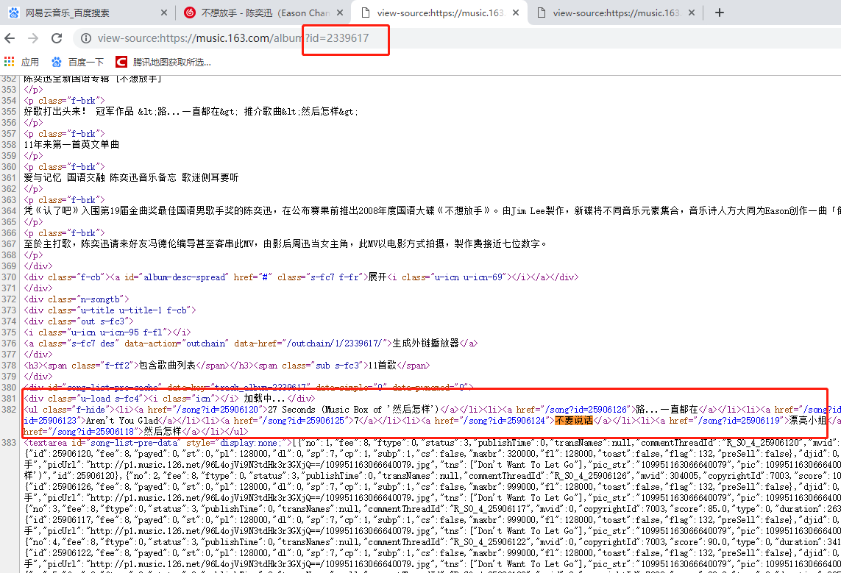Open the site information icon in the address bar
The height and width of the screenshot is (573, 841).
pyautogui.click(x=86, y=38)
